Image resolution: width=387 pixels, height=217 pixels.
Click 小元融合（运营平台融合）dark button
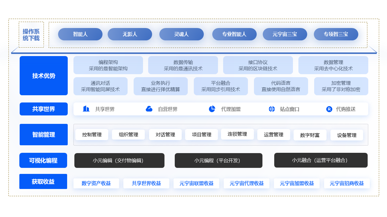pos(321,160)
